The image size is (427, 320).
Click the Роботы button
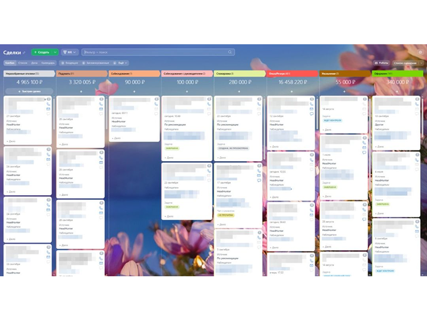[382, 63]
